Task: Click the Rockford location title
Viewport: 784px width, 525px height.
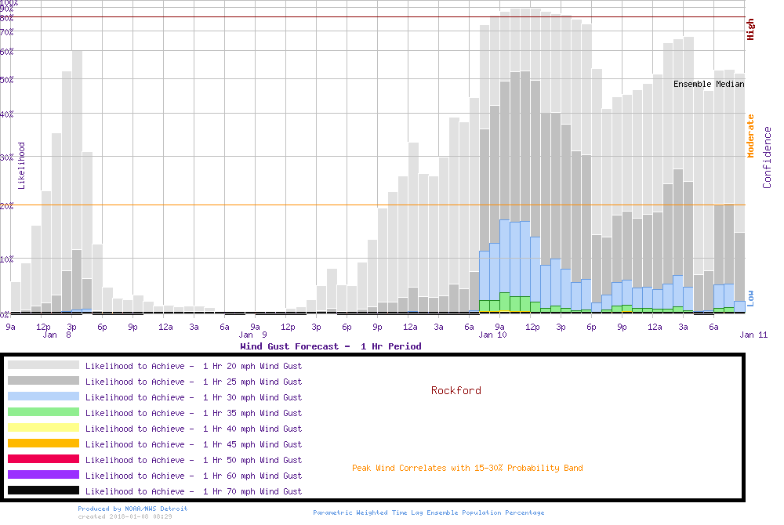Action: [456, 390]
